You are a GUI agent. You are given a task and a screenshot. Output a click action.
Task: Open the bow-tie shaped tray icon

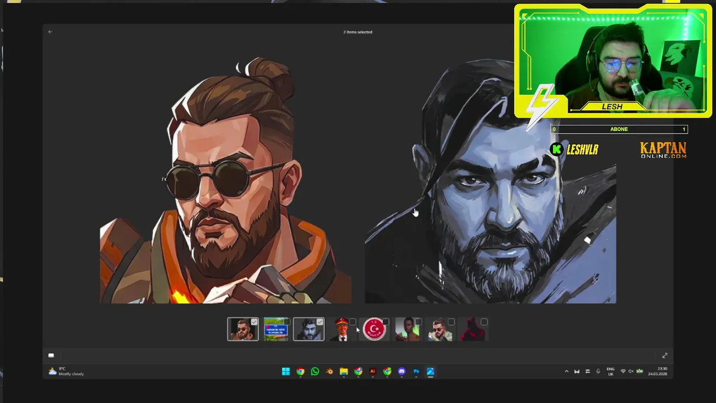pyautogui.click(x=577, y=371)
